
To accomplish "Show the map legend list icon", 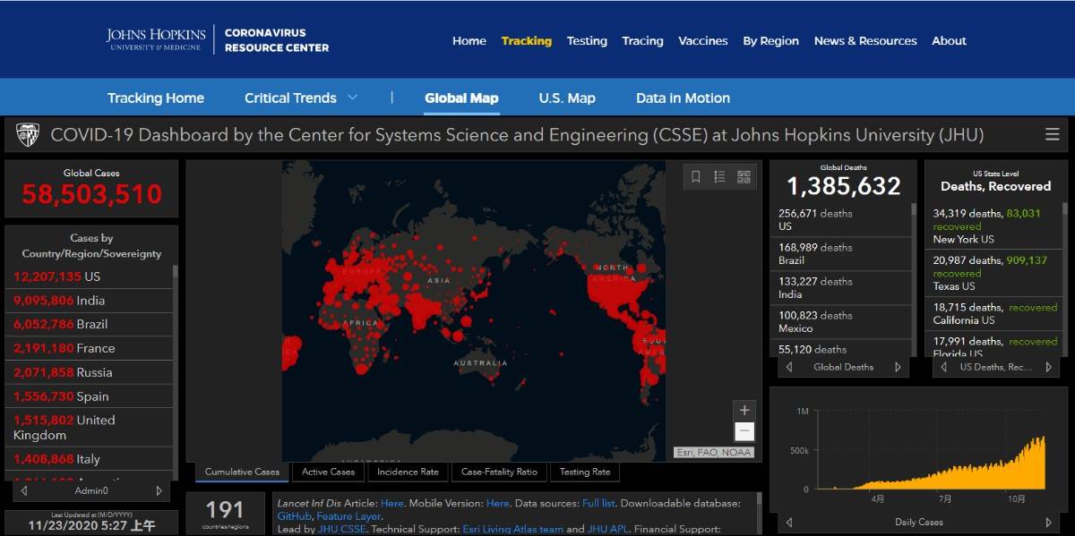I will (x=719, y=176).
